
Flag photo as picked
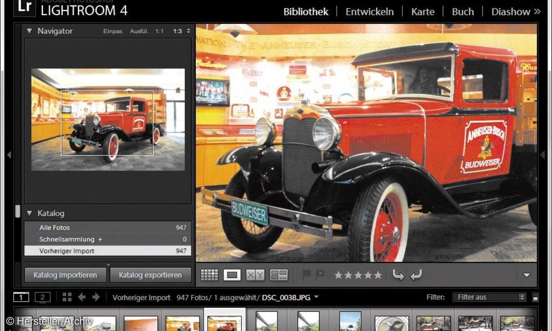[x=307, y=274]
